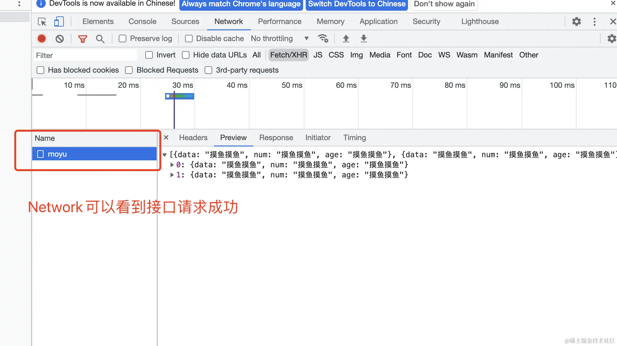
Task: Check Hide data URLs filter
Action: (x=186, y=55)
